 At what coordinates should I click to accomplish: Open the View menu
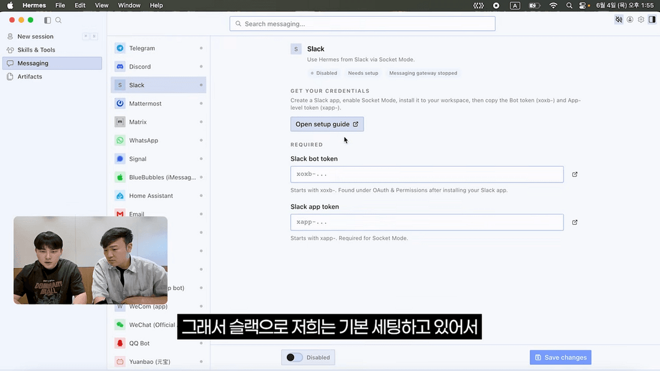point(101,5)
